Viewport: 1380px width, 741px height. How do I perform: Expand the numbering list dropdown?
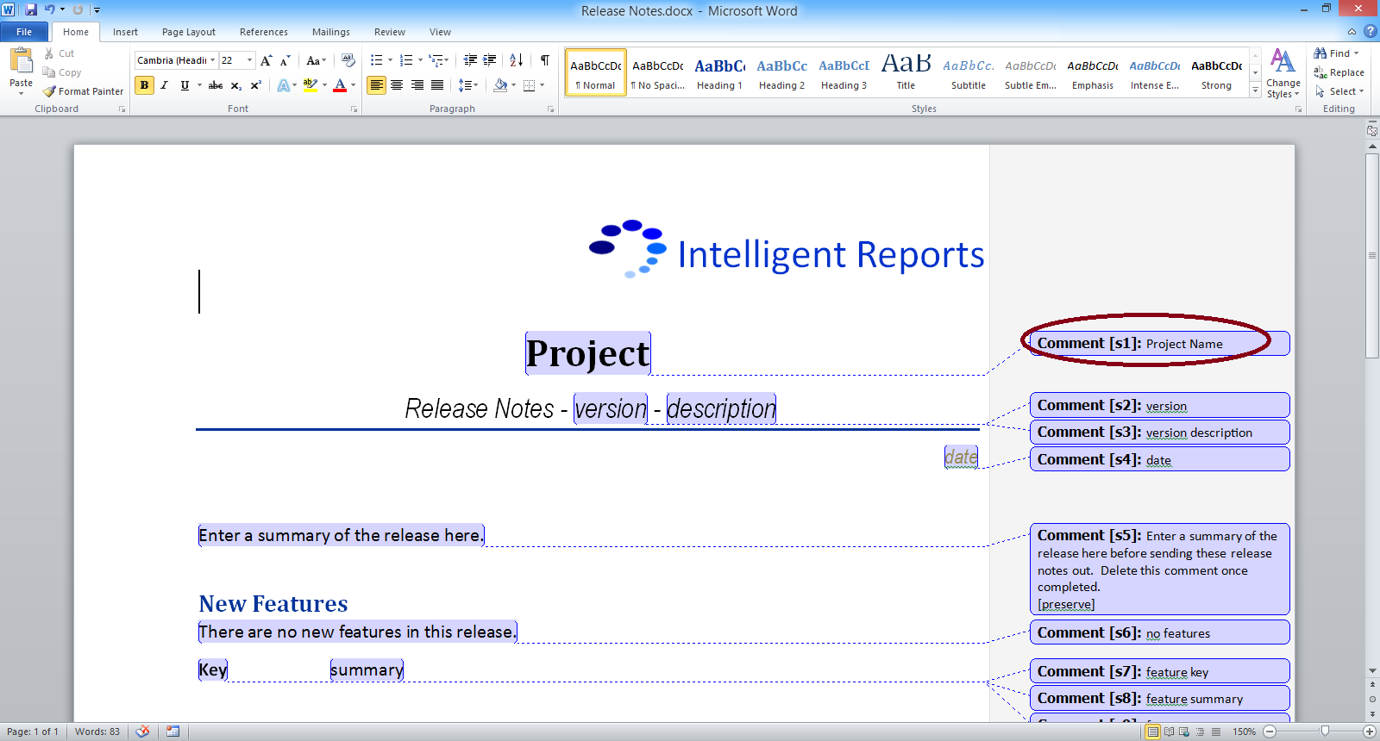pyautogui.click(x=420, y=60)
